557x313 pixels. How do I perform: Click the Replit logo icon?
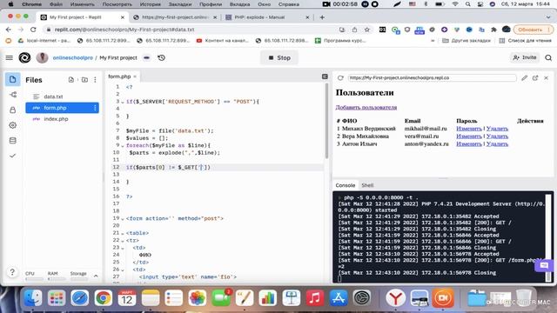click(x=24, y=57)
